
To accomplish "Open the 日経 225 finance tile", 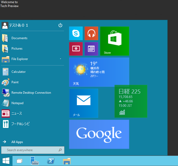I will coord(131,101).
